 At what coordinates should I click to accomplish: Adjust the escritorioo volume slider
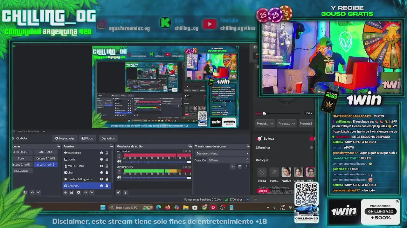[x=157, y=162]
